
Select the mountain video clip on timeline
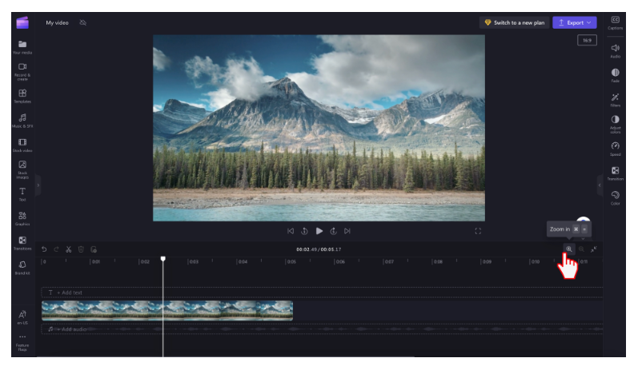pos(167,311)
